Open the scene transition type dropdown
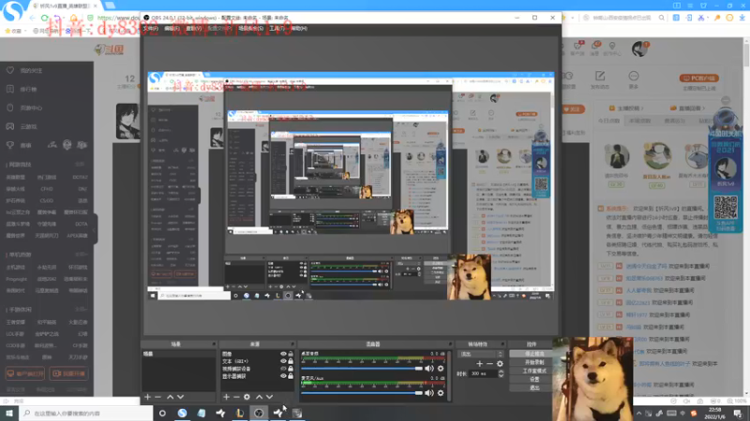 coord(481,355)
